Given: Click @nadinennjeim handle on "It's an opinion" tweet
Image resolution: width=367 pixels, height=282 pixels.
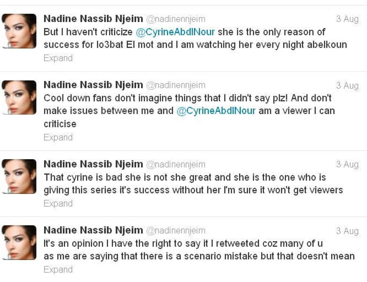Looking at the screenshot, I should pyautogui.click(x=176, y=230).
